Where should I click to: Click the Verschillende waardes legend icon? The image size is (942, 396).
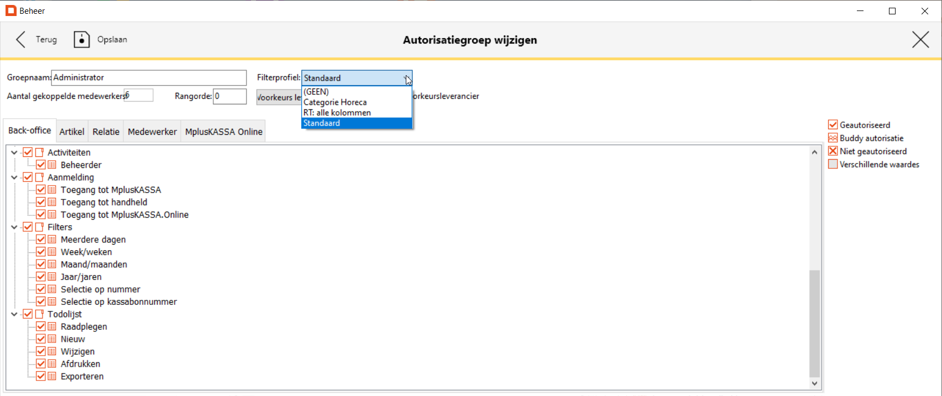click(x=833, y=165)
